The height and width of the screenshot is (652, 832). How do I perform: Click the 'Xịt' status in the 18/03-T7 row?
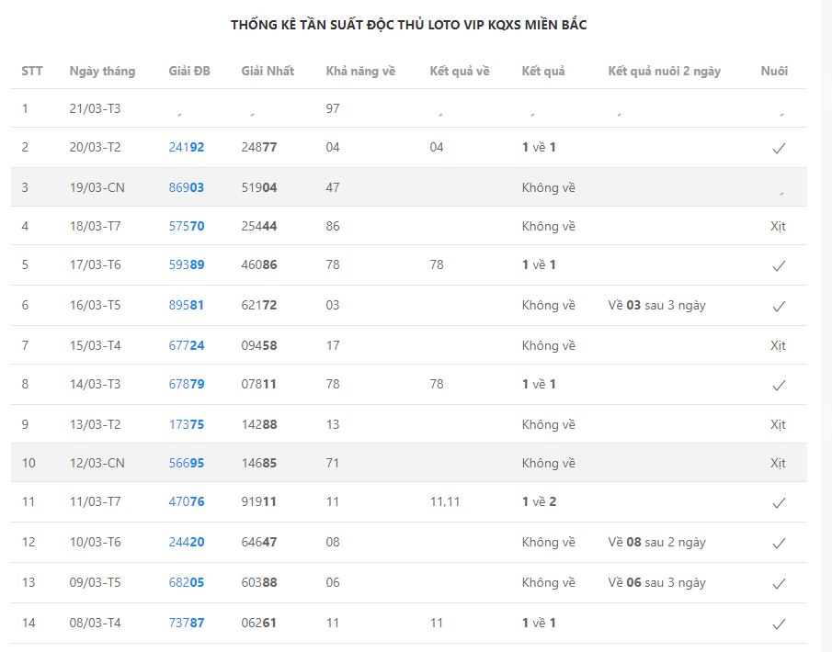point(778,226)
